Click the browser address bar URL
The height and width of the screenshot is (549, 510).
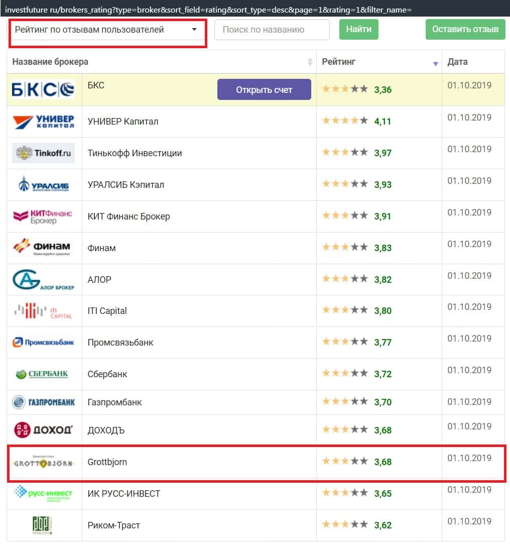(x=208, y=10)
